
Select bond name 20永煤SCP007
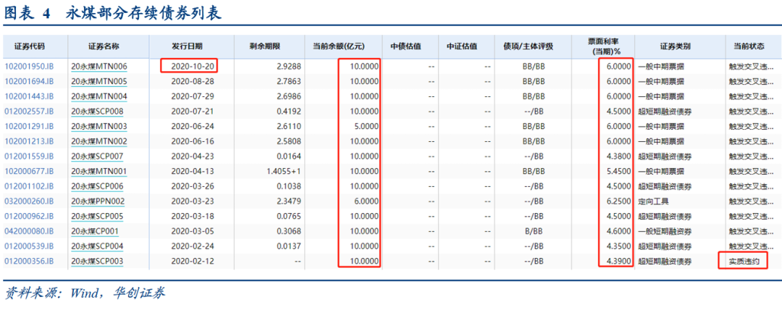click(97, 156)
